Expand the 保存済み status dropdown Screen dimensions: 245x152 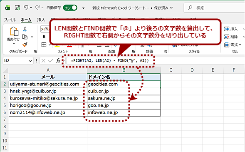coord(171,7)
